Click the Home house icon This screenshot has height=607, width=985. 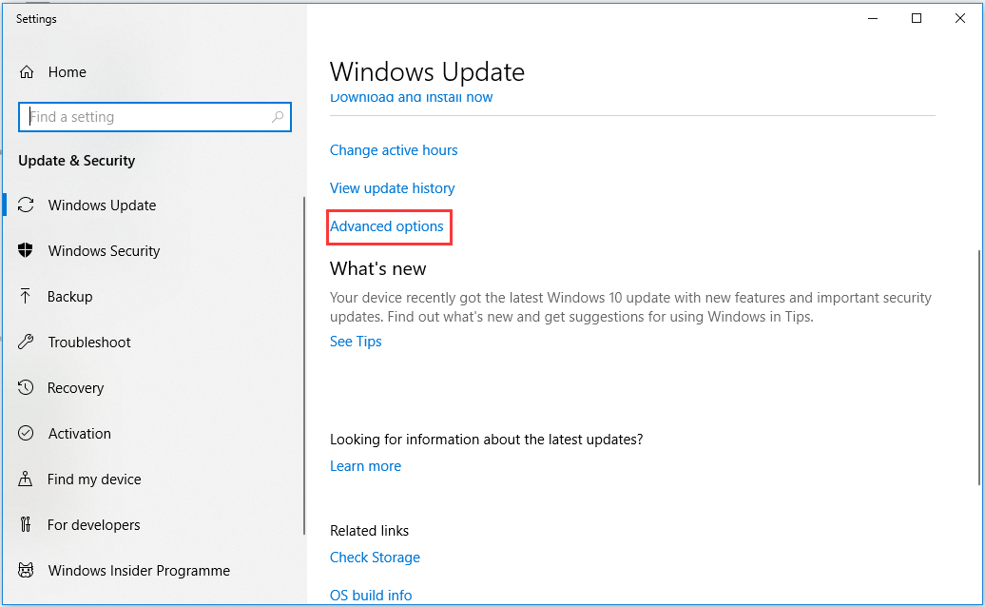[27, 72]
